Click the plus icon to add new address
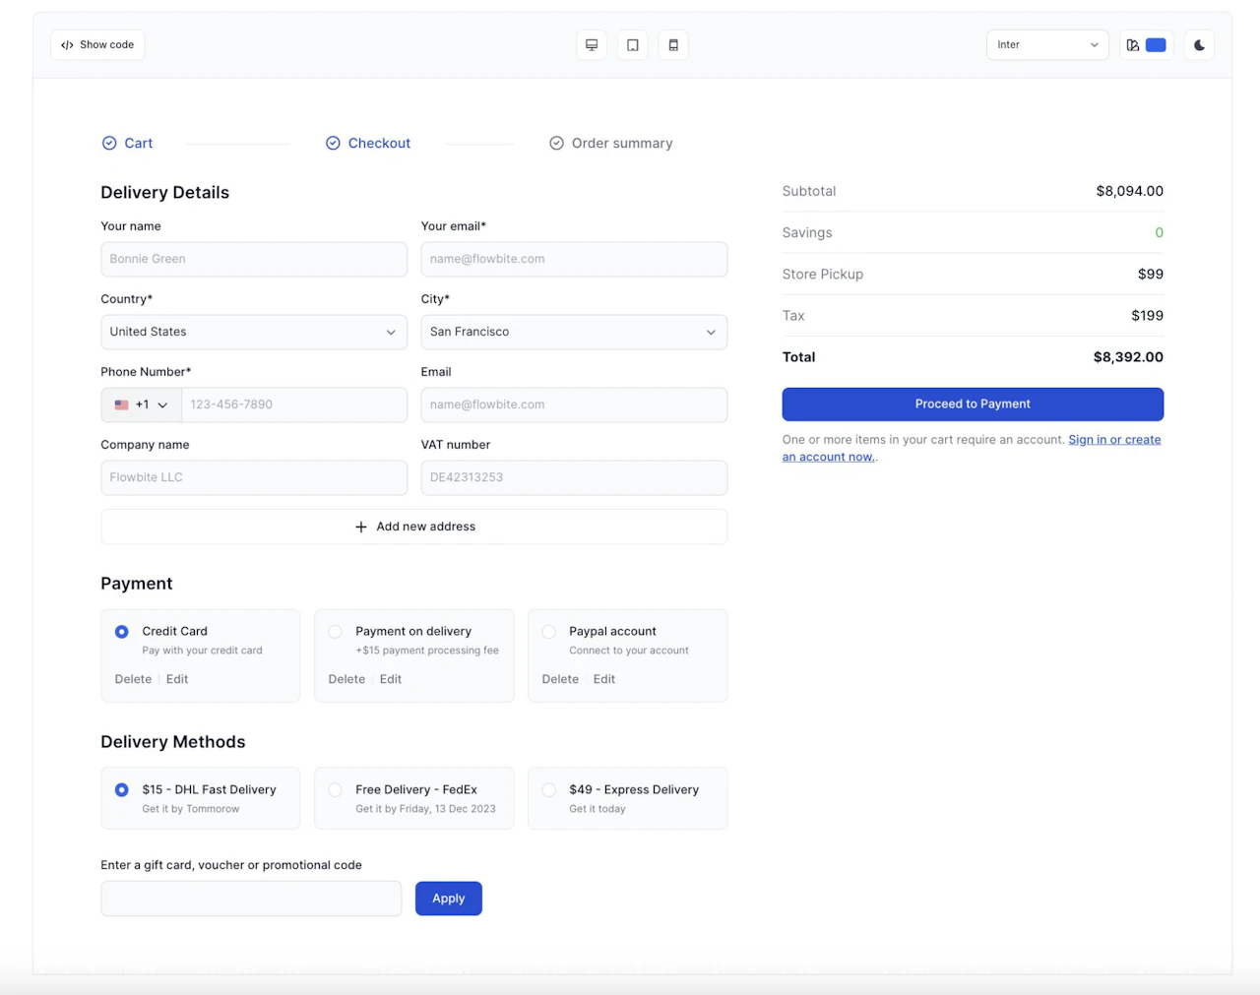This screenshot has height=995, width=1260. pyautogui.click(x=361, y=527)
